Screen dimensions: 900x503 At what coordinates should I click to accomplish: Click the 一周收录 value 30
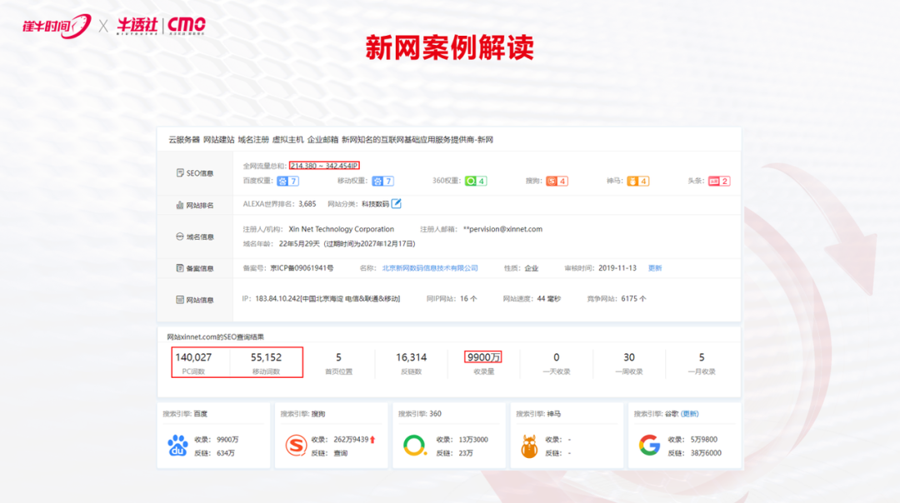pyautogui.click(x=629, y=357)
